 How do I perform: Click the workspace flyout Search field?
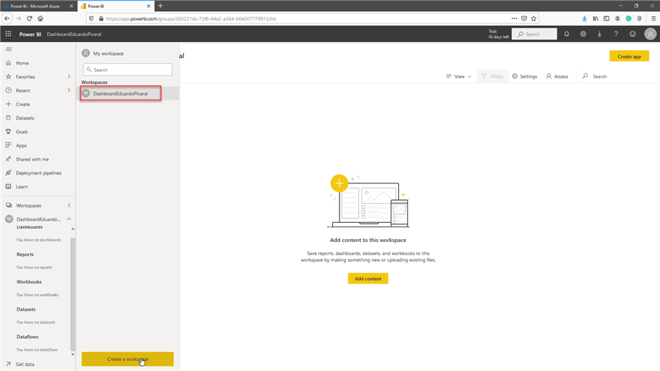128,70
